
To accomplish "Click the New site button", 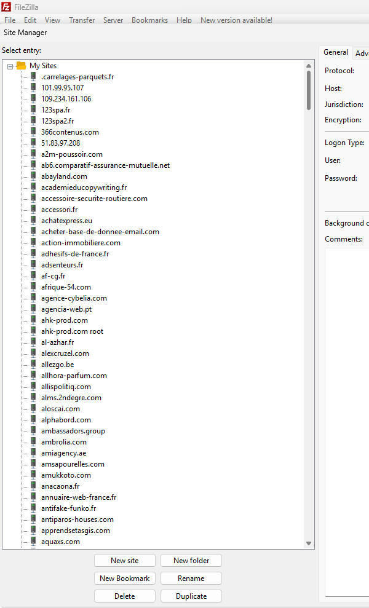I will tap(125, 560).
